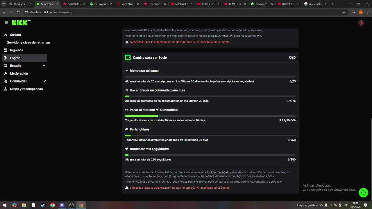372x209 pixels.
Task: Open Discord from the taskbar
Action: 62,205
